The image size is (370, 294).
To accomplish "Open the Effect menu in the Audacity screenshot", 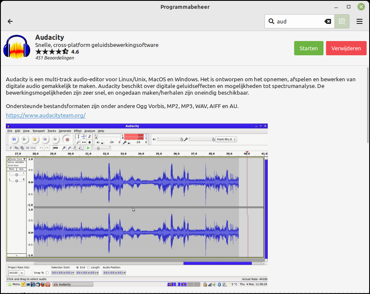I will pyautogui.click(x=78, y=131).
